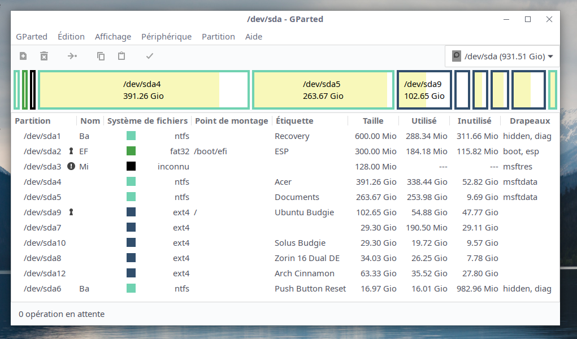Select the /dev/sda5 block in the disk map
The width and height of the screenshot is (577, 339).
pyautogui.click(x=323, y=90)
